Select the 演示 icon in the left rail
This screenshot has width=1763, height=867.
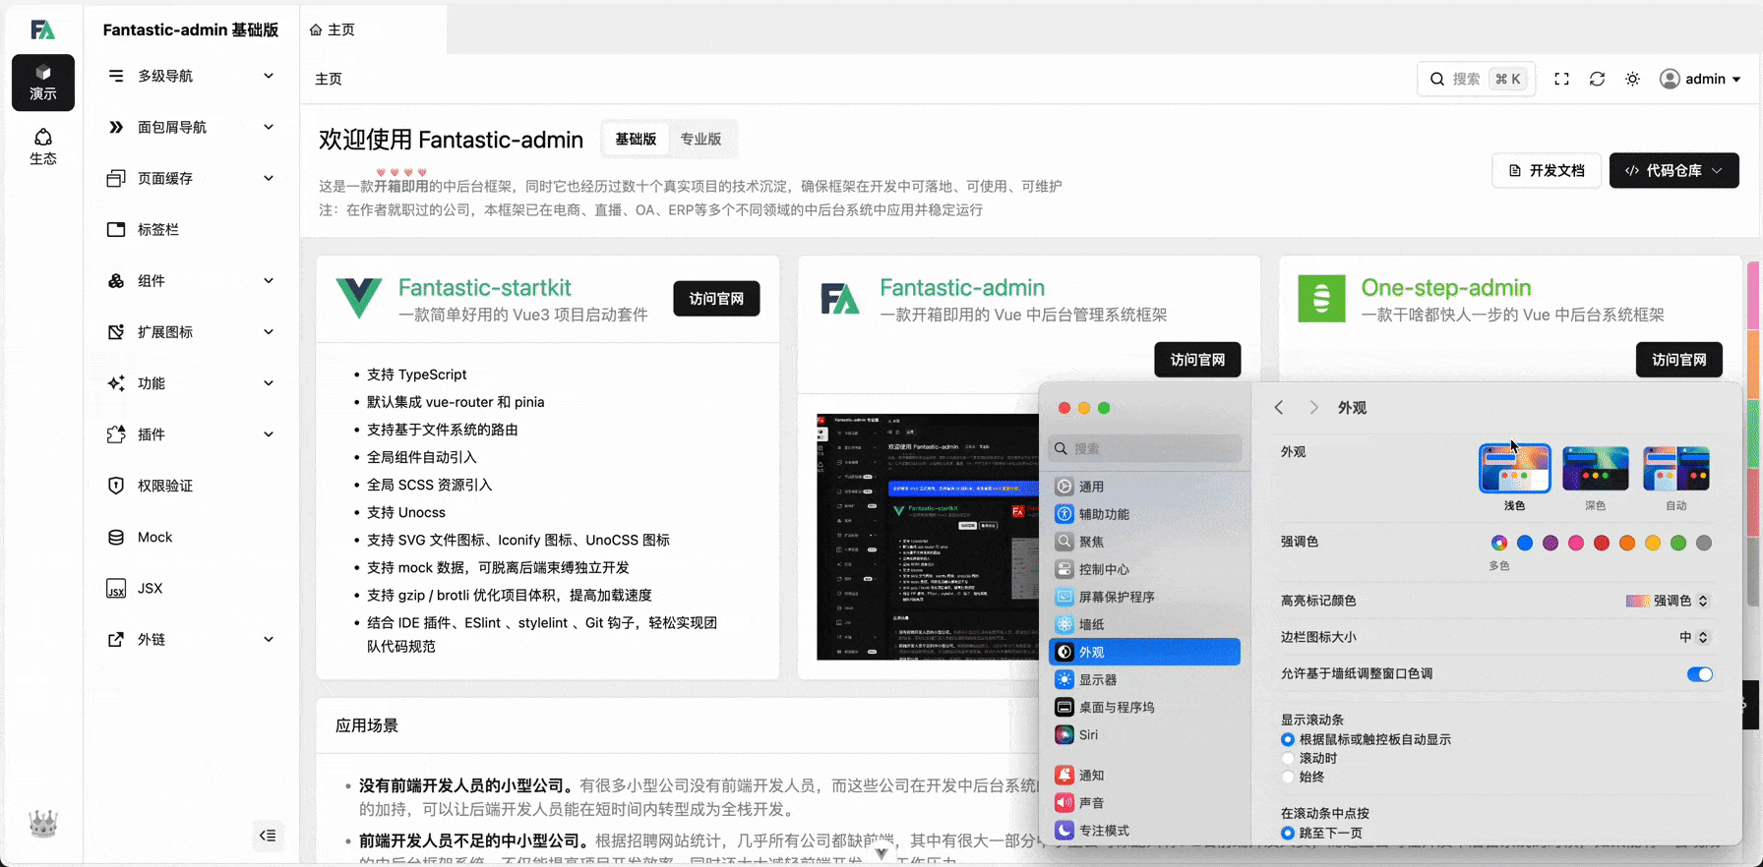(x=43, y=82)
